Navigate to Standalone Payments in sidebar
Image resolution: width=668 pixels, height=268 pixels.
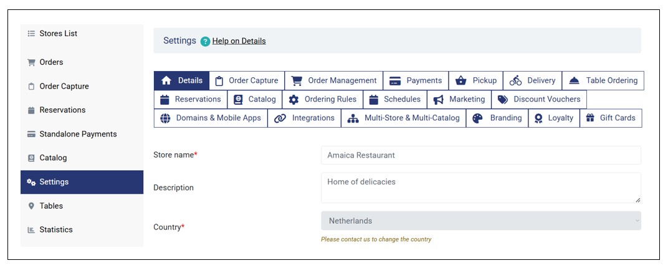[x=77, y=134]
